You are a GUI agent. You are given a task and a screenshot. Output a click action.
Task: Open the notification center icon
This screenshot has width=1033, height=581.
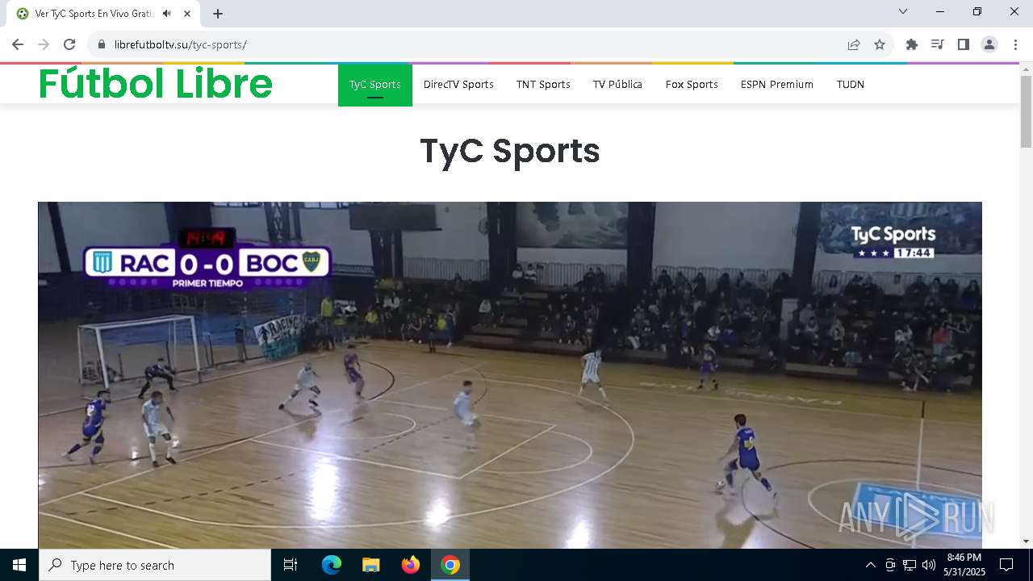click(x=1006, y=565)
